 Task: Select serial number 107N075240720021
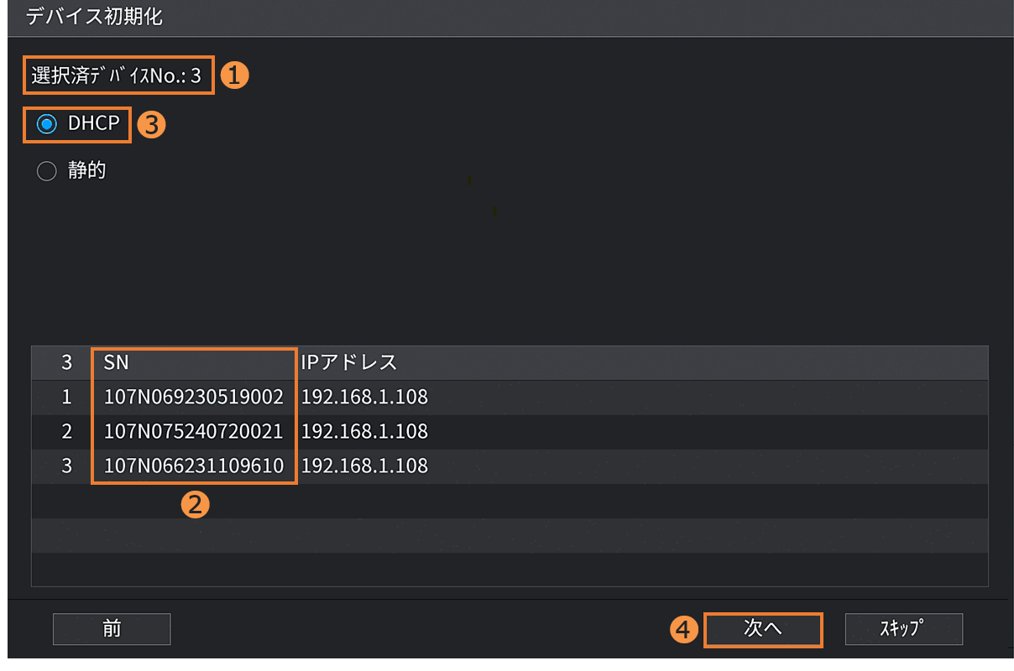tap(193, 431)
